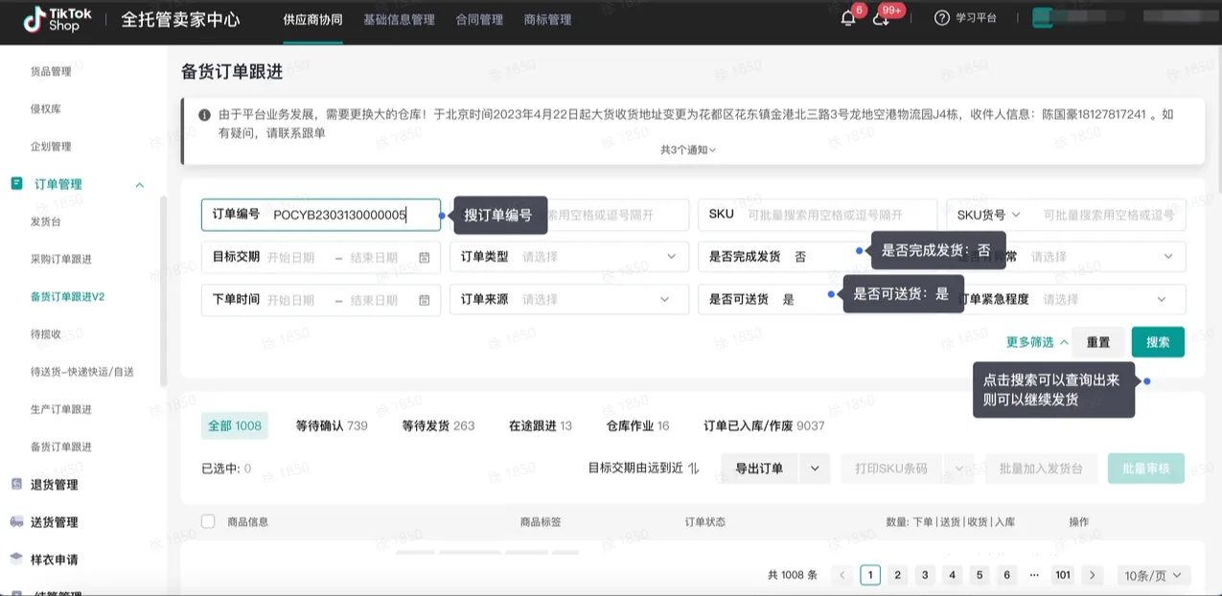
Task: Go to page 101 in pagination
Action: coord(1062,575)
